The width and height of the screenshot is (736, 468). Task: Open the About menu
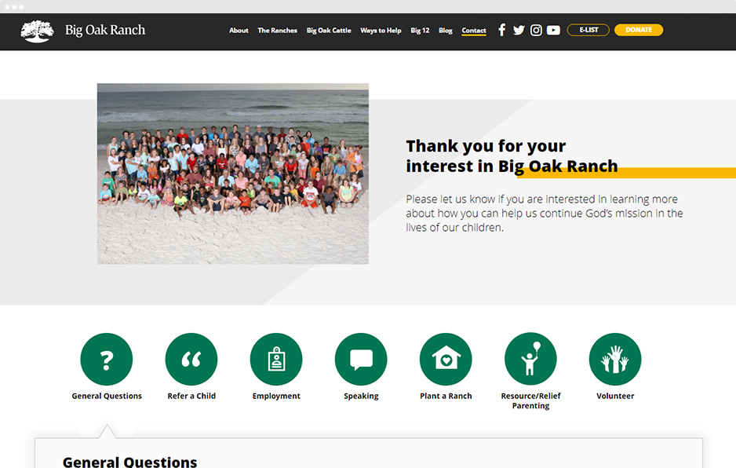tap(239, 30)
